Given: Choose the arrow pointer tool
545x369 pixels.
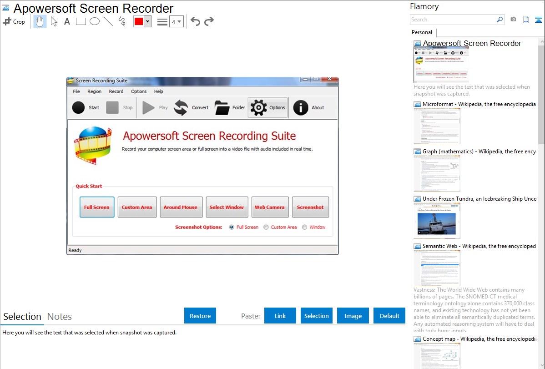Looking at the screenshot, I should 54,21.
